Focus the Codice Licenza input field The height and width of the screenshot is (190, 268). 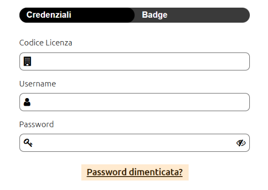(x=134, y=61)
